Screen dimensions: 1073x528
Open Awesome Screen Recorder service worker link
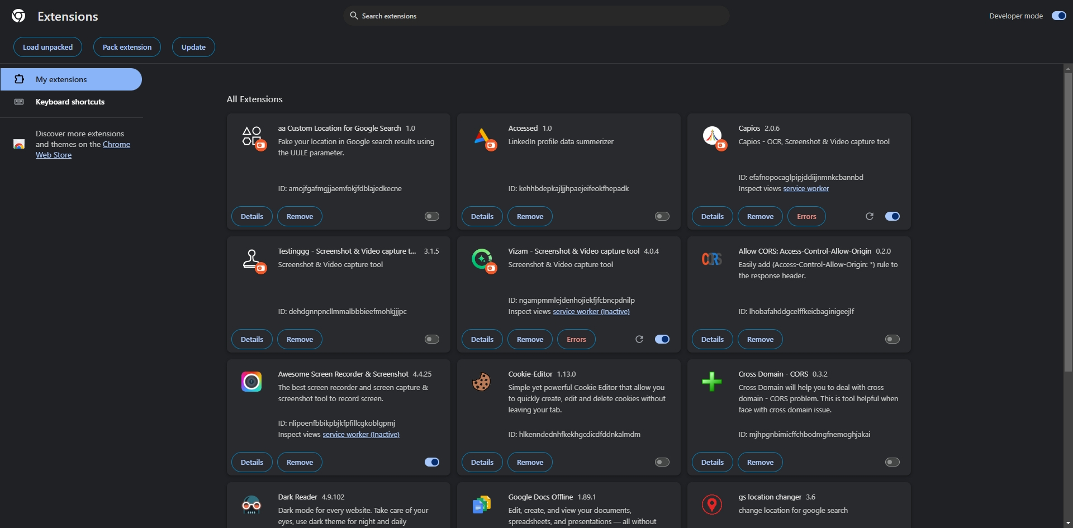click(x=361, y=435)
